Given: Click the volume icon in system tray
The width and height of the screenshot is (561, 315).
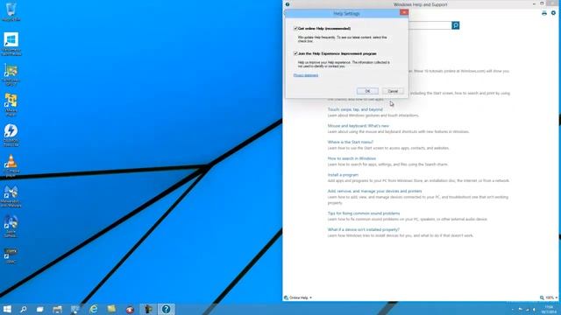Looking at the screenshot, I should pyautogui.click(x=534, y=310).
